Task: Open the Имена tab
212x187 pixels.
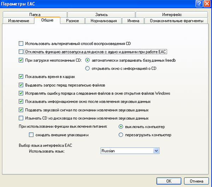Action: point(130,21)
